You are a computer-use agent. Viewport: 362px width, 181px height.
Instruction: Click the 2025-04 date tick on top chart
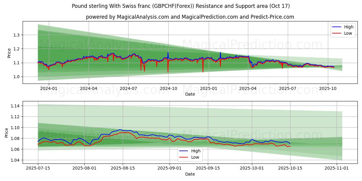point(248,88)
